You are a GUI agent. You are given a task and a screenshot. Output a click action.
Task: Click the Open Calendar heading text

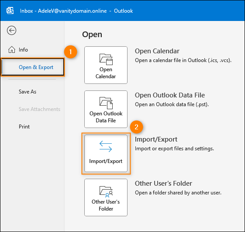tap(157, 51)
